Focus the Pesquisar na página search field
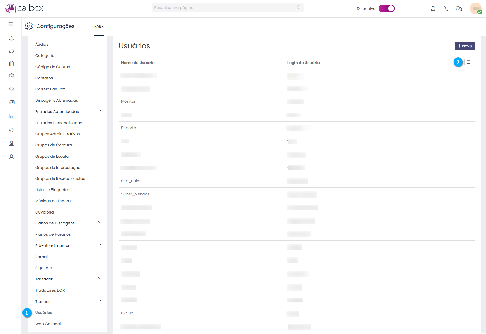Viewport: 486px width, 334px height. click(225, 8)
